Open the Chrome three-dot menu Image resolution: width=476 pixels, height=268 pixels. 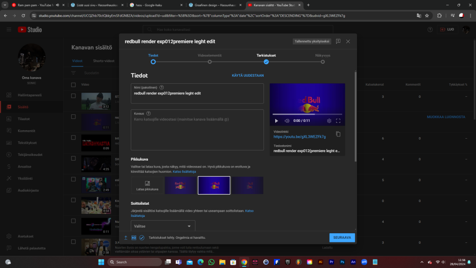point(470,15)
